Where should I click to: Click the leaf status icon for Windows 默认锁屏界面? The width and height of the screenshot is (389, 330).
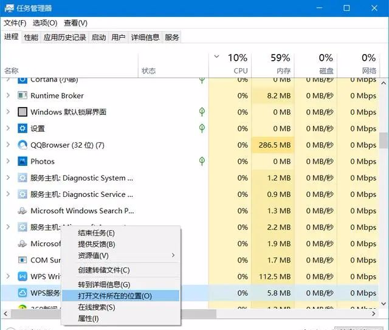pos(202,112)
